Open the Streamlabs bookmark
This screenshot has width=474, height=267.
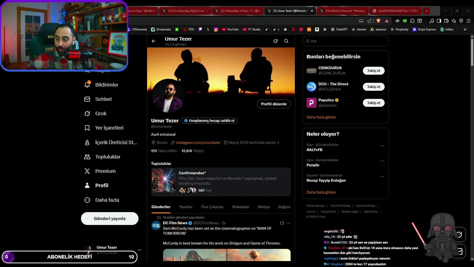[161, 29]
